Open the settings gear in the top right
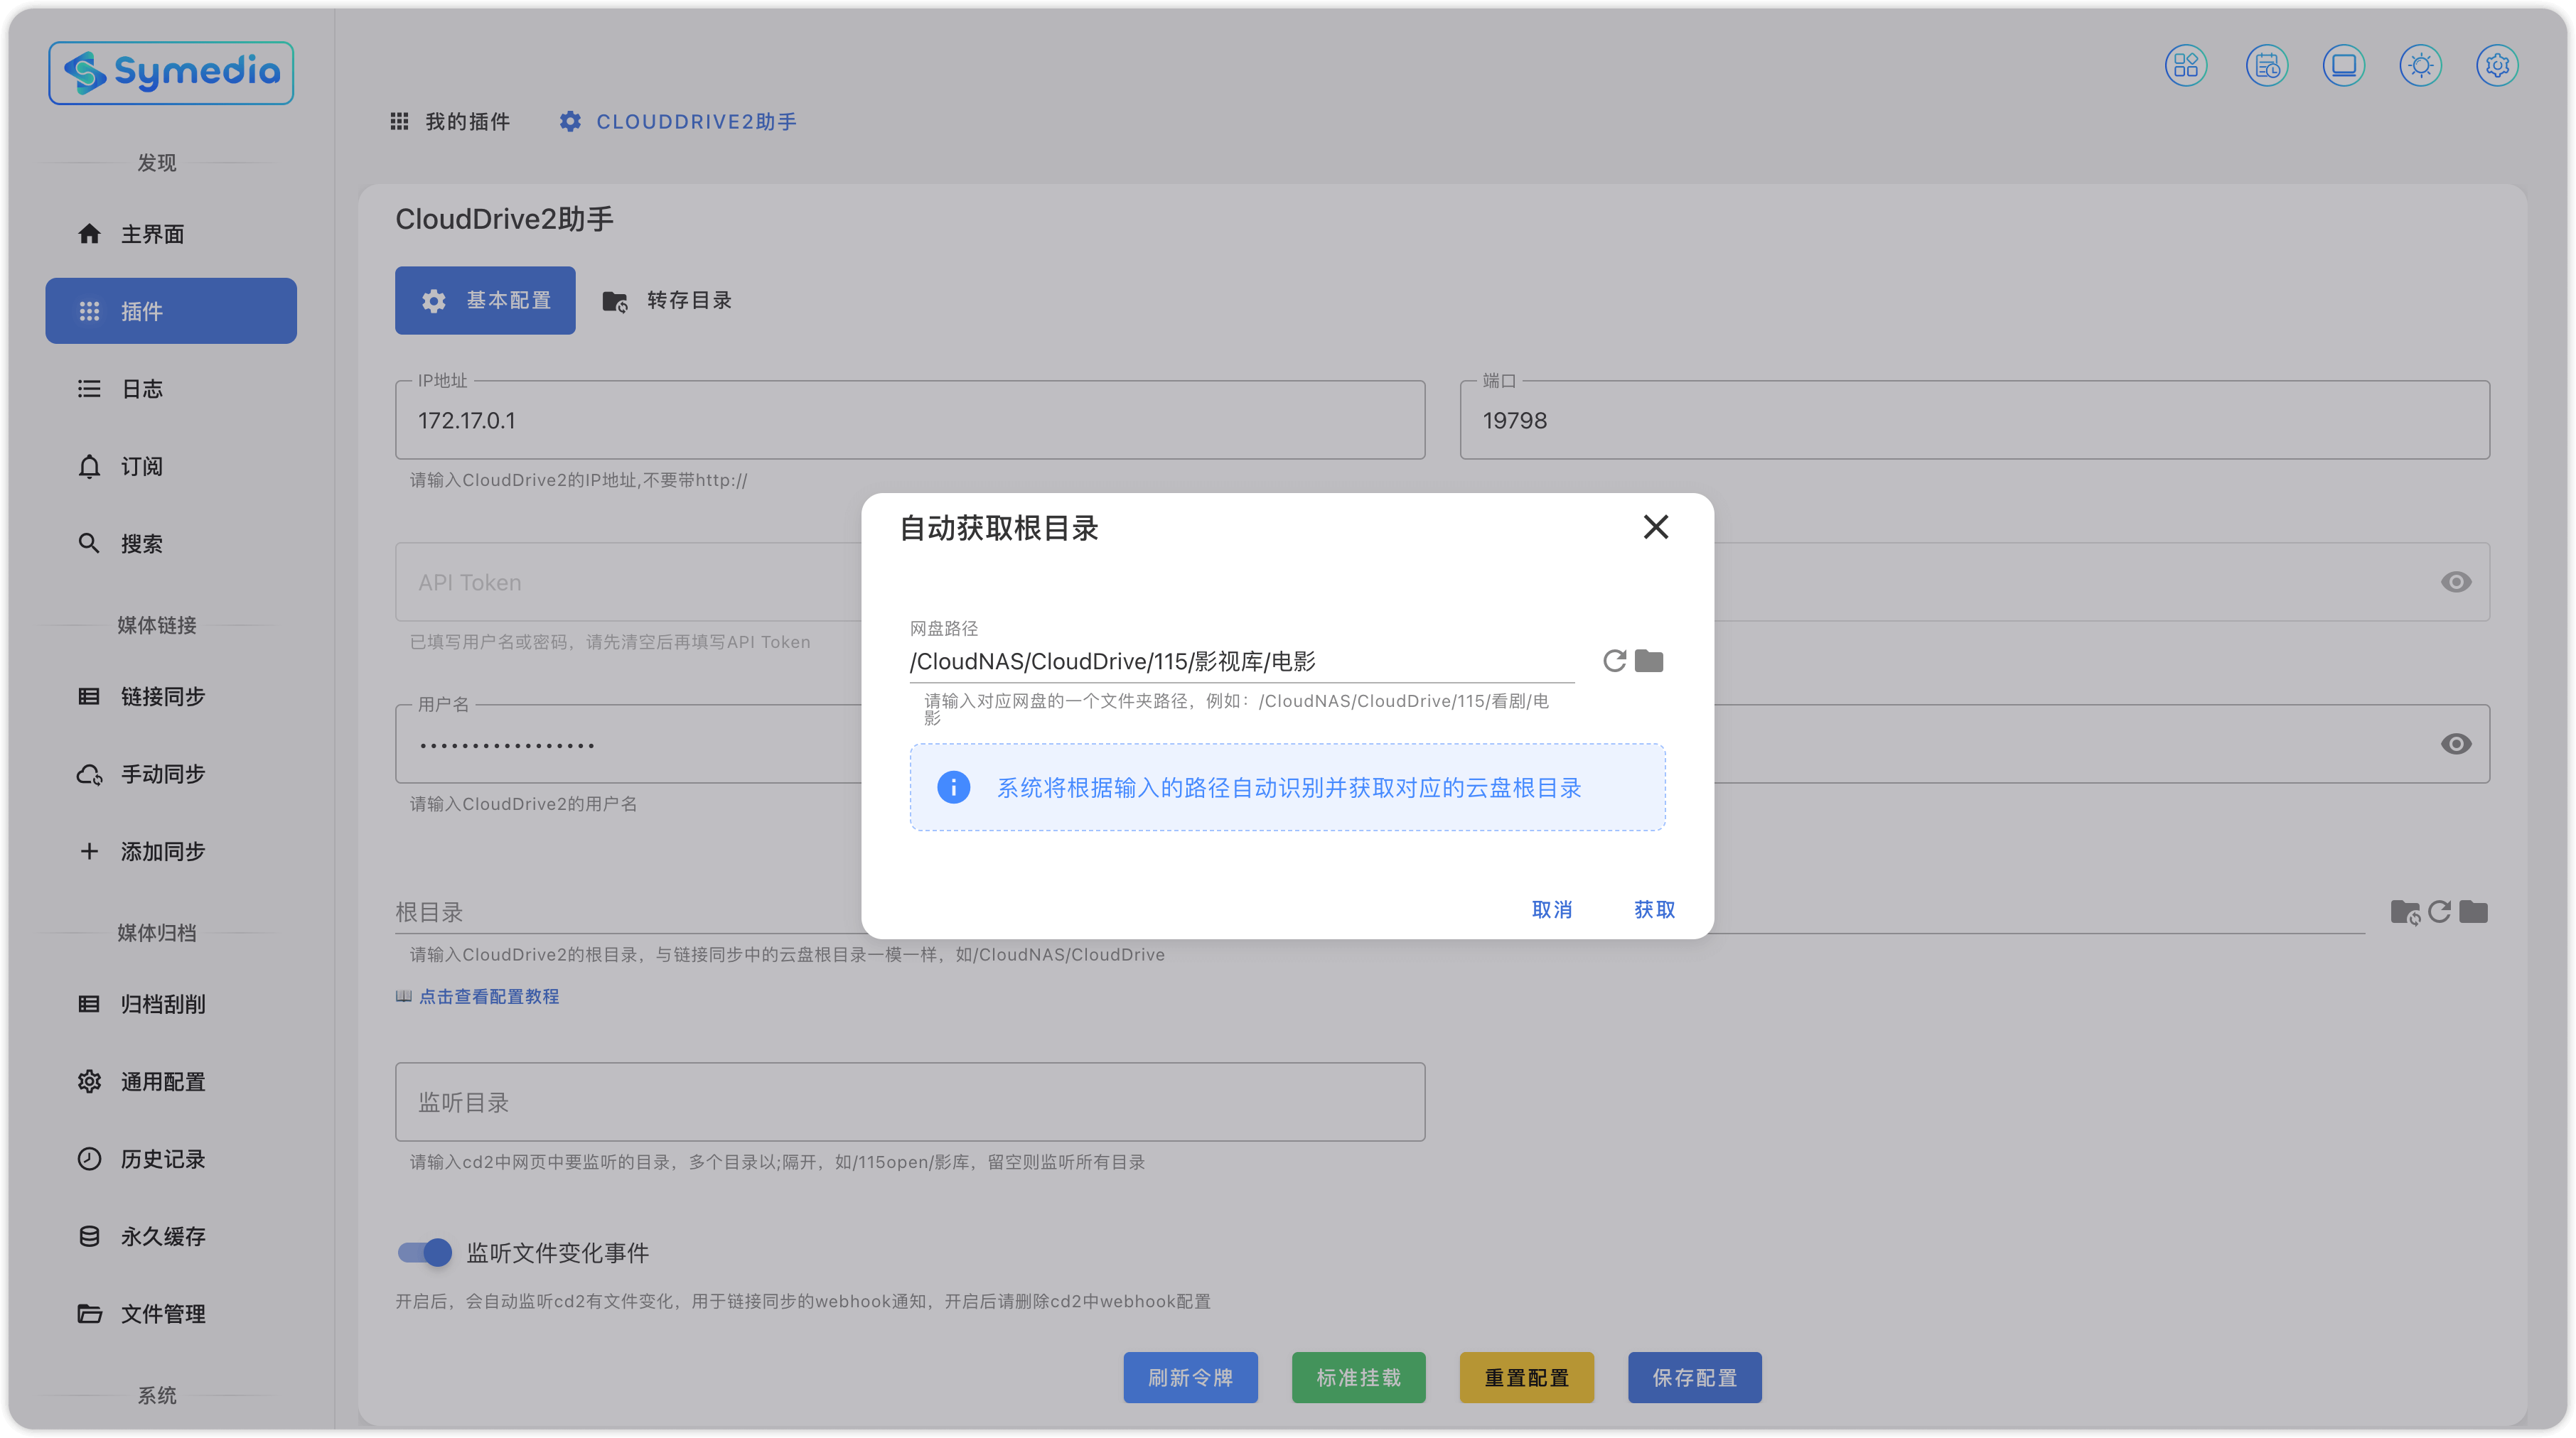The image size is (2576, 1438). click(2497, 66)
